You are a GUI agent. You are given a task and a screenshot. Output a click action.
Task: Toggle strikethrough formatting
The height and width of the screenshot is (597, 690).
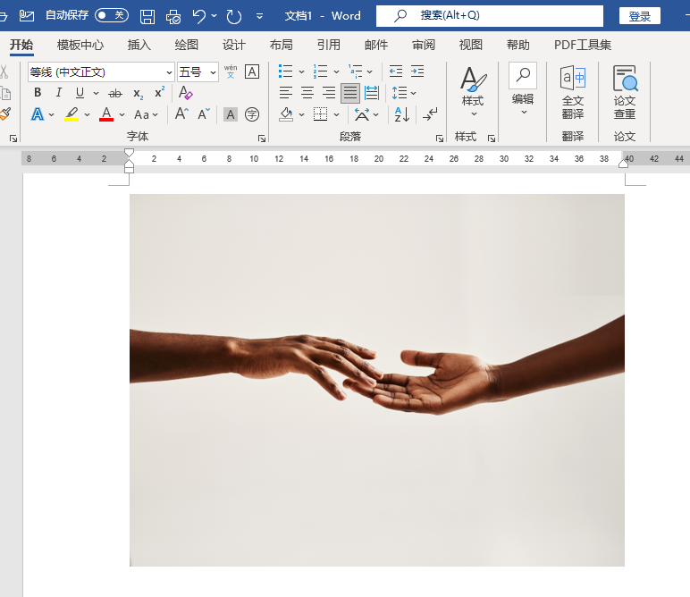[115, 93]
